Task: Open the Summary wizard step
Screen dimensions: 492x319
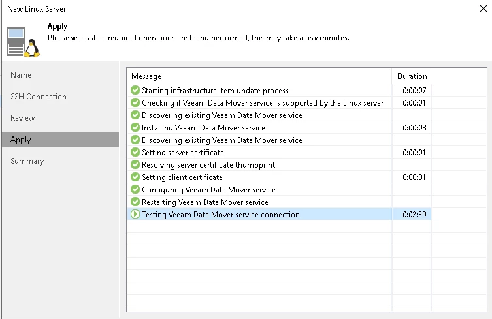Action: (27, 161)
